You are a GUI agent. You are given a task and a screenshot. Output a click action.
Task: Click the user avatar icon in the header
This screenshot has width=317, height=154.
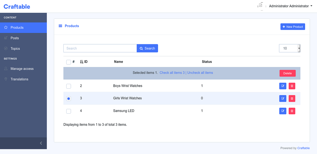(x=261, y=6)
